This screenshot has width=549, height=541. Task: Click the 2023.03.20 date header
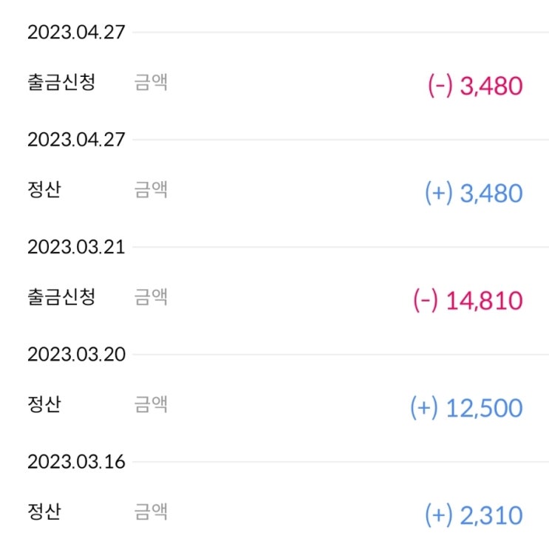(76, 354)
